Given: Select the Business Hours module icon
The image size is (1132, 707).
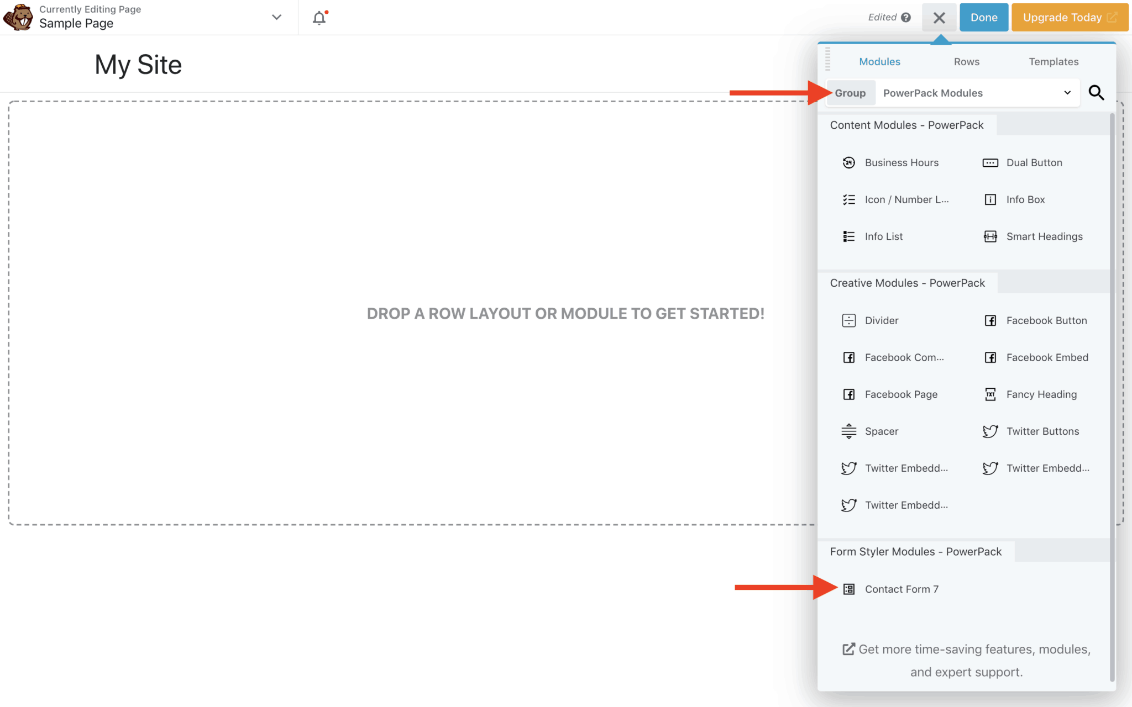Looking at the screenshot, I should 848,162.
